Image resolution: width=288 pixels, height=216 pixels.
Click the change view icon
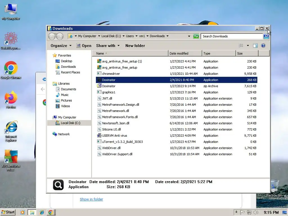241,46
